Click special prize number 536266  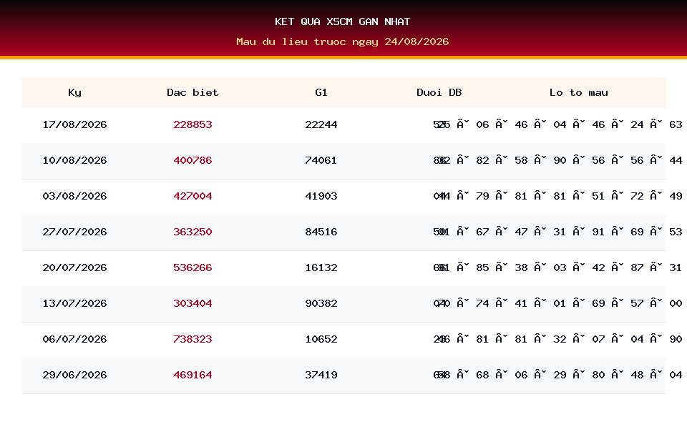coord(193,268)
